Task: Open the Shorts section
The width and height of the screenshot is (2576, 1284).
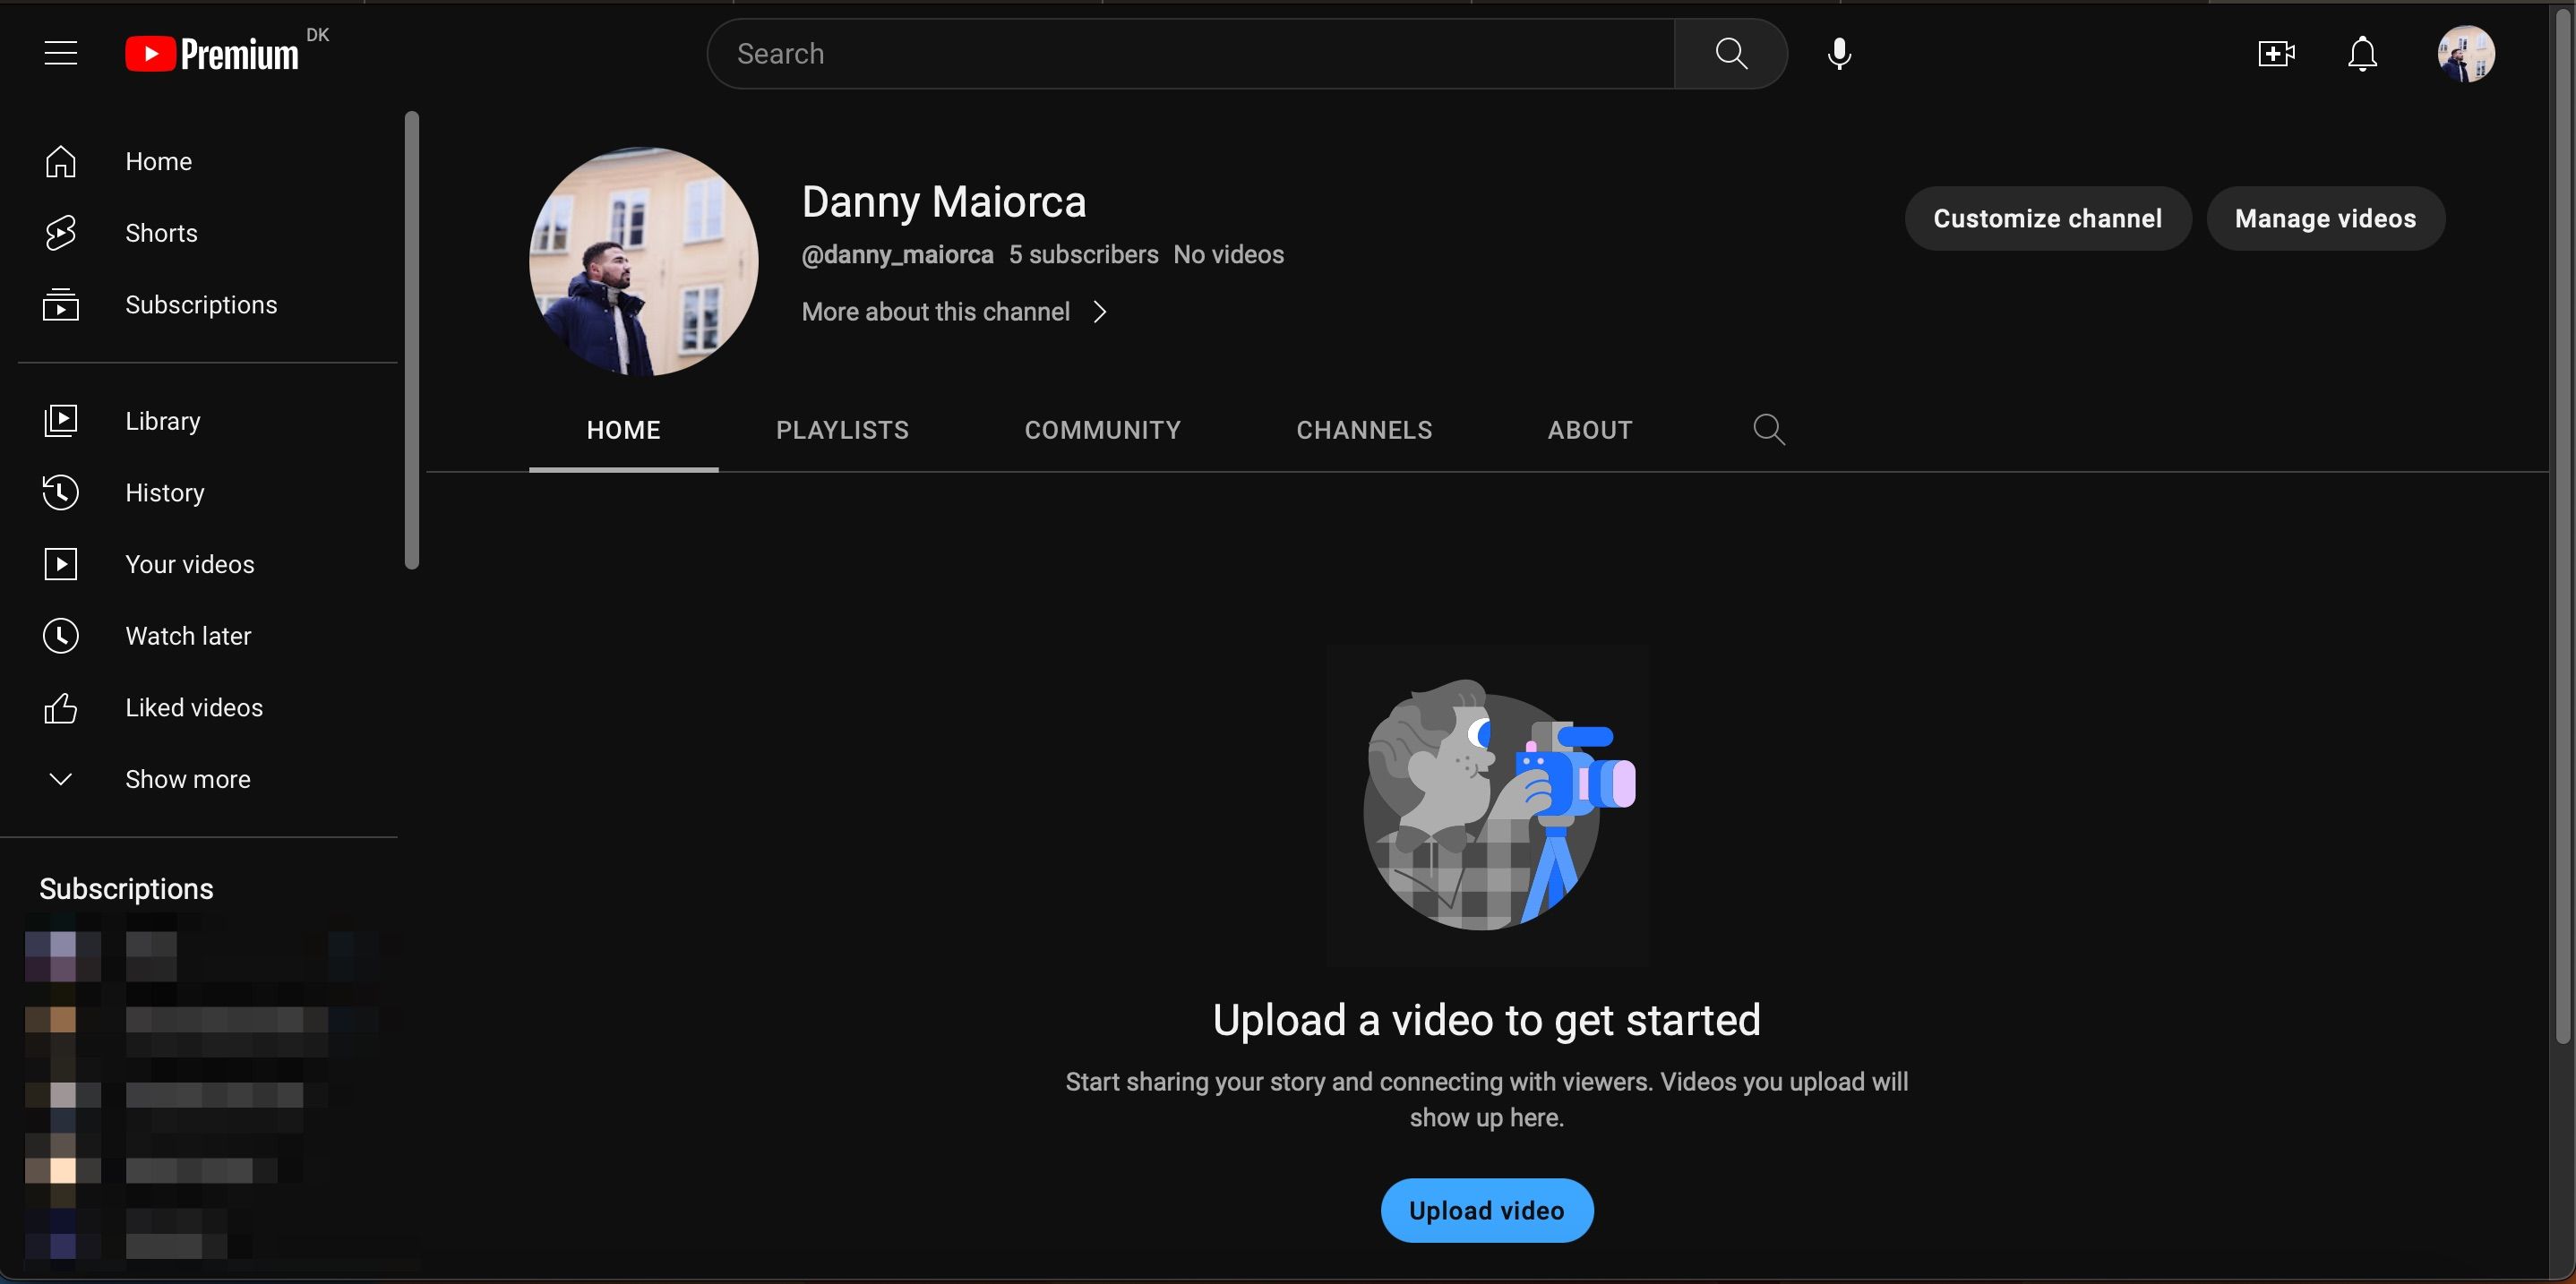Action: [160, 232]
